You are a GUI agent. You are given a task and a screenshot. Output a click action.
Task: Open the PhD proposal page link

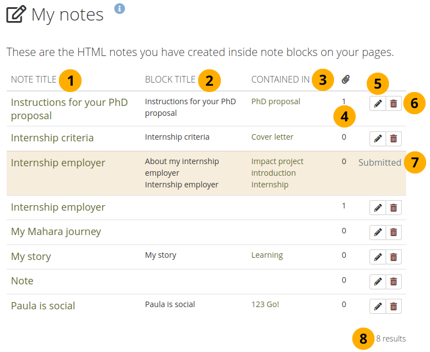[x=276, y=101]
